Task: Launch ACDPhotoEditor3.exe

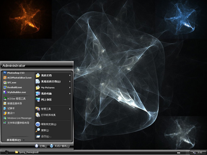Action: (17, 78)
